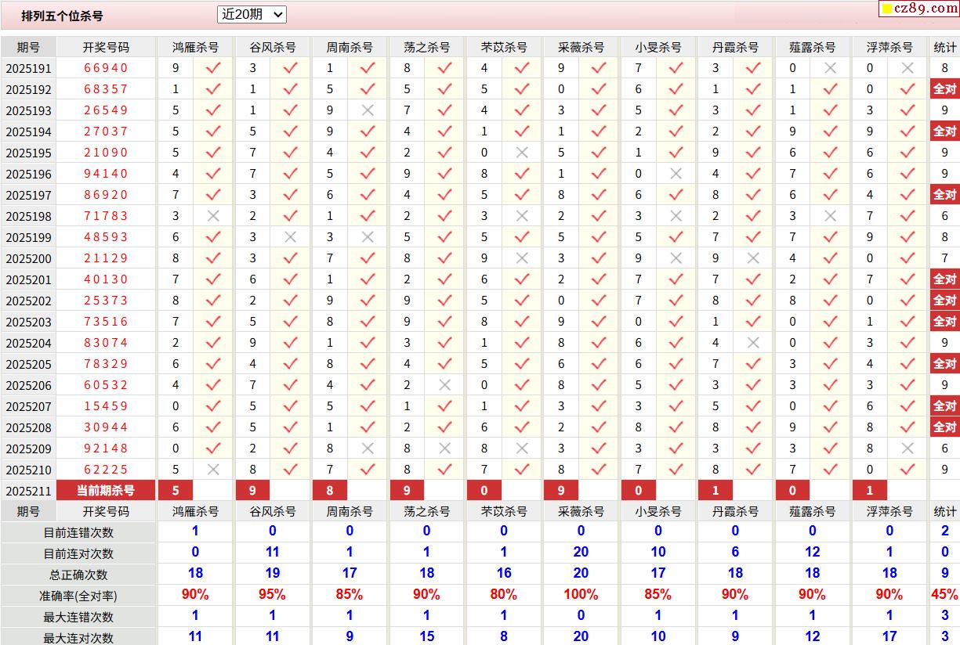Screen dimensions: 960x645
Task: Click the gray cross for 蕹露杀号 in row 2025191
Action: coord(831,68)
